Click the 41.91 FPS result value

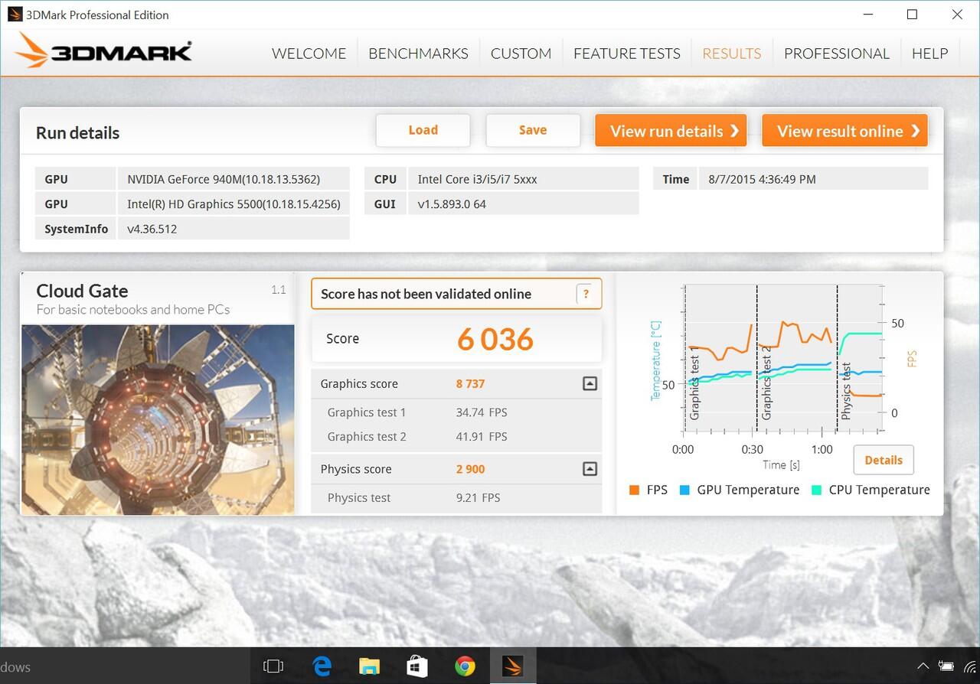coord(482,437)
